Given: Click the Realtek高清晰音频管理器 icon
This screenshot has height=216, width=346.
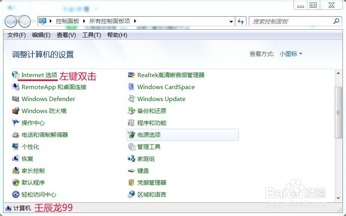Looking at the screenshot, I should click(x=131, y=75).
